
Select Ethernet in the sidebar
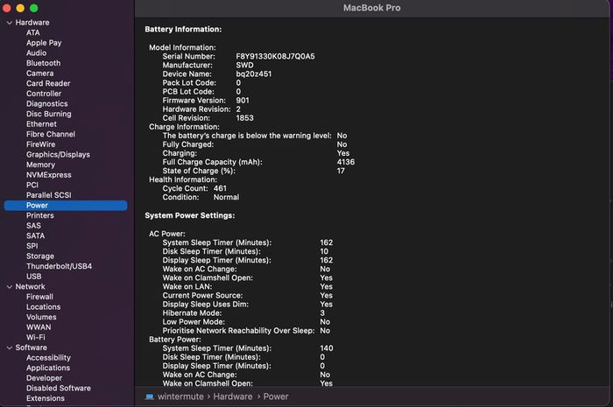(41, 124)
